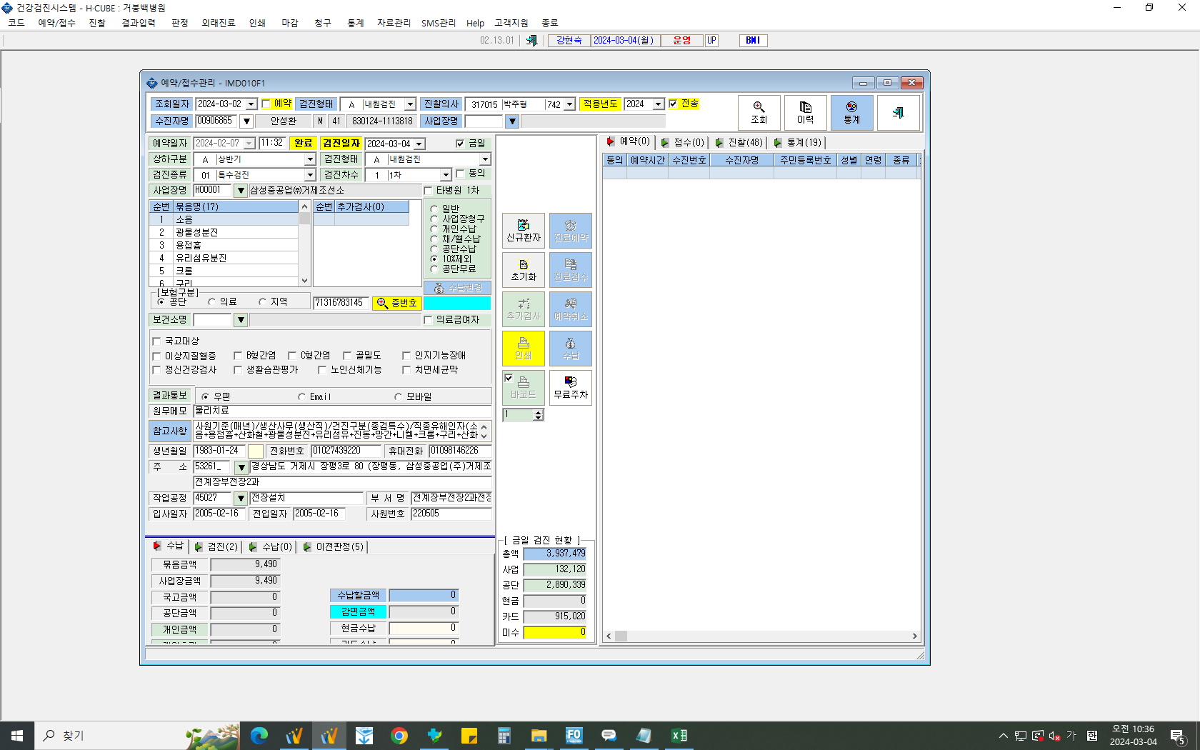Click the 신규환자 new patient icon
This screenshot has width=1200, height=750.
524,231
